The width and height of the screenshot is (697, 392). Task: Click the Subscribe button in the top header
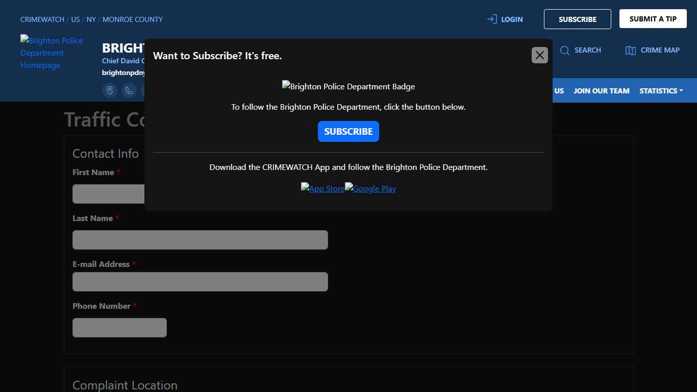pyautogui.click(x=577, y=19)
